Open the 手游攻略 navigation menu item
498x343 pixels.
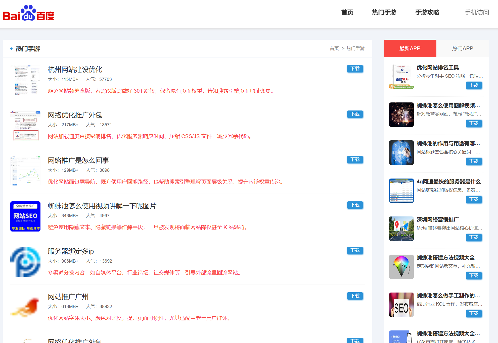click(x=427, y=12)
